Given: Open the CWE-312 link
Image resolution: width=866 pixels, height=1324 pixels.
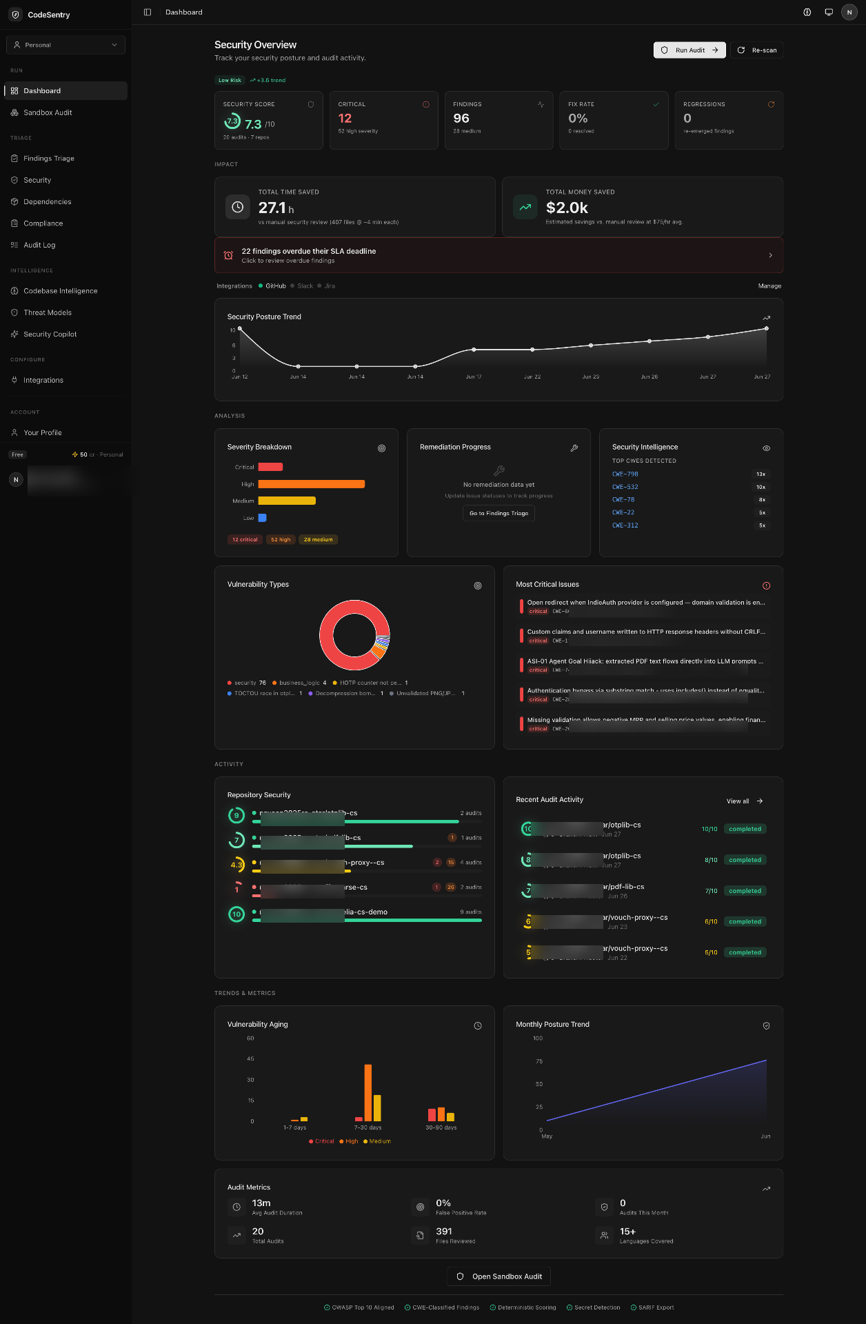Looking at the screenshot, I should 625,525.
